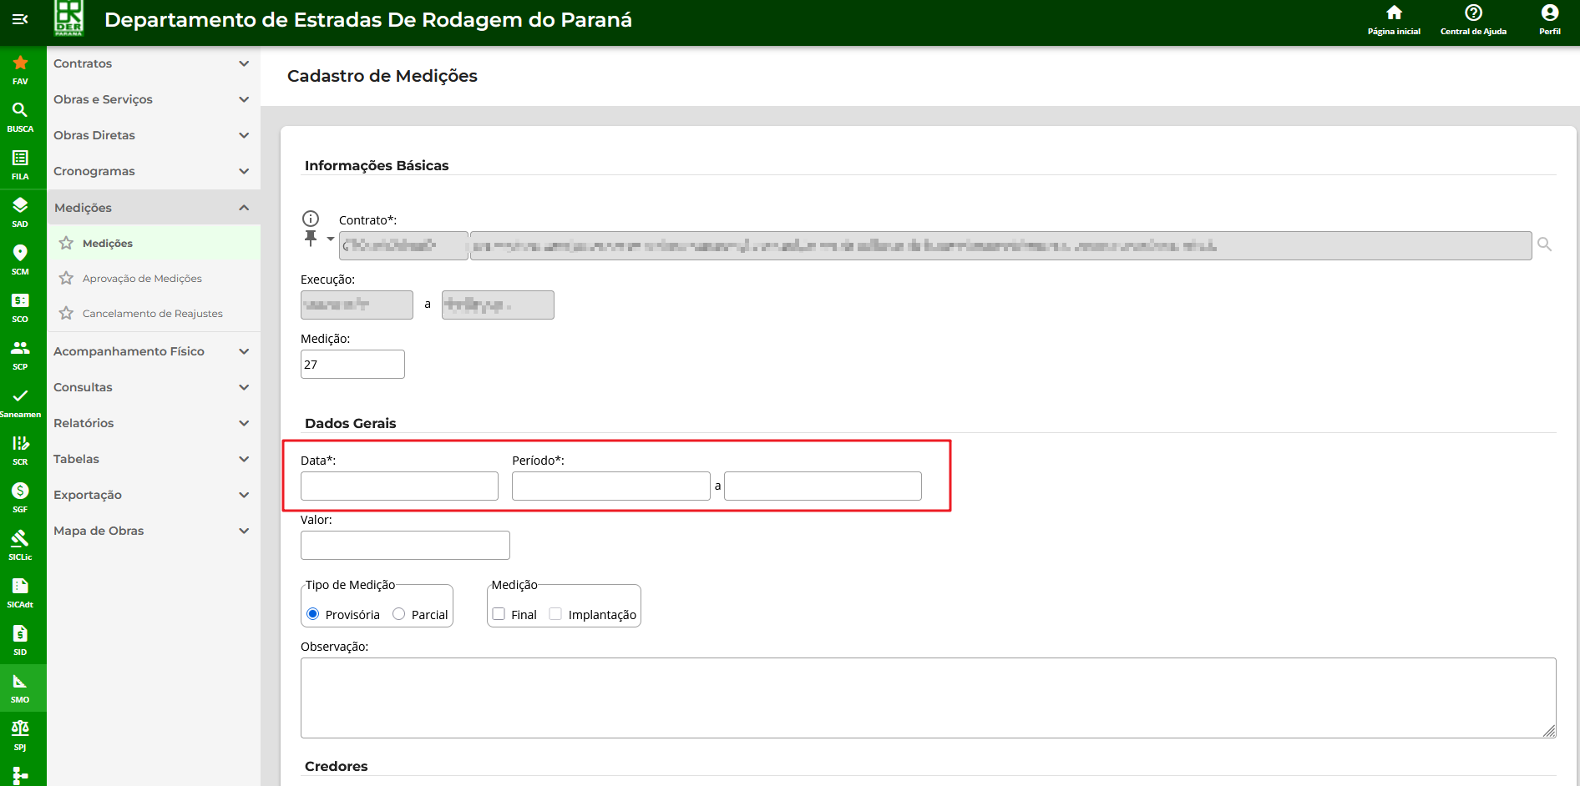
Task: Go to Página inicial home icon
Action: [1394, 19]
